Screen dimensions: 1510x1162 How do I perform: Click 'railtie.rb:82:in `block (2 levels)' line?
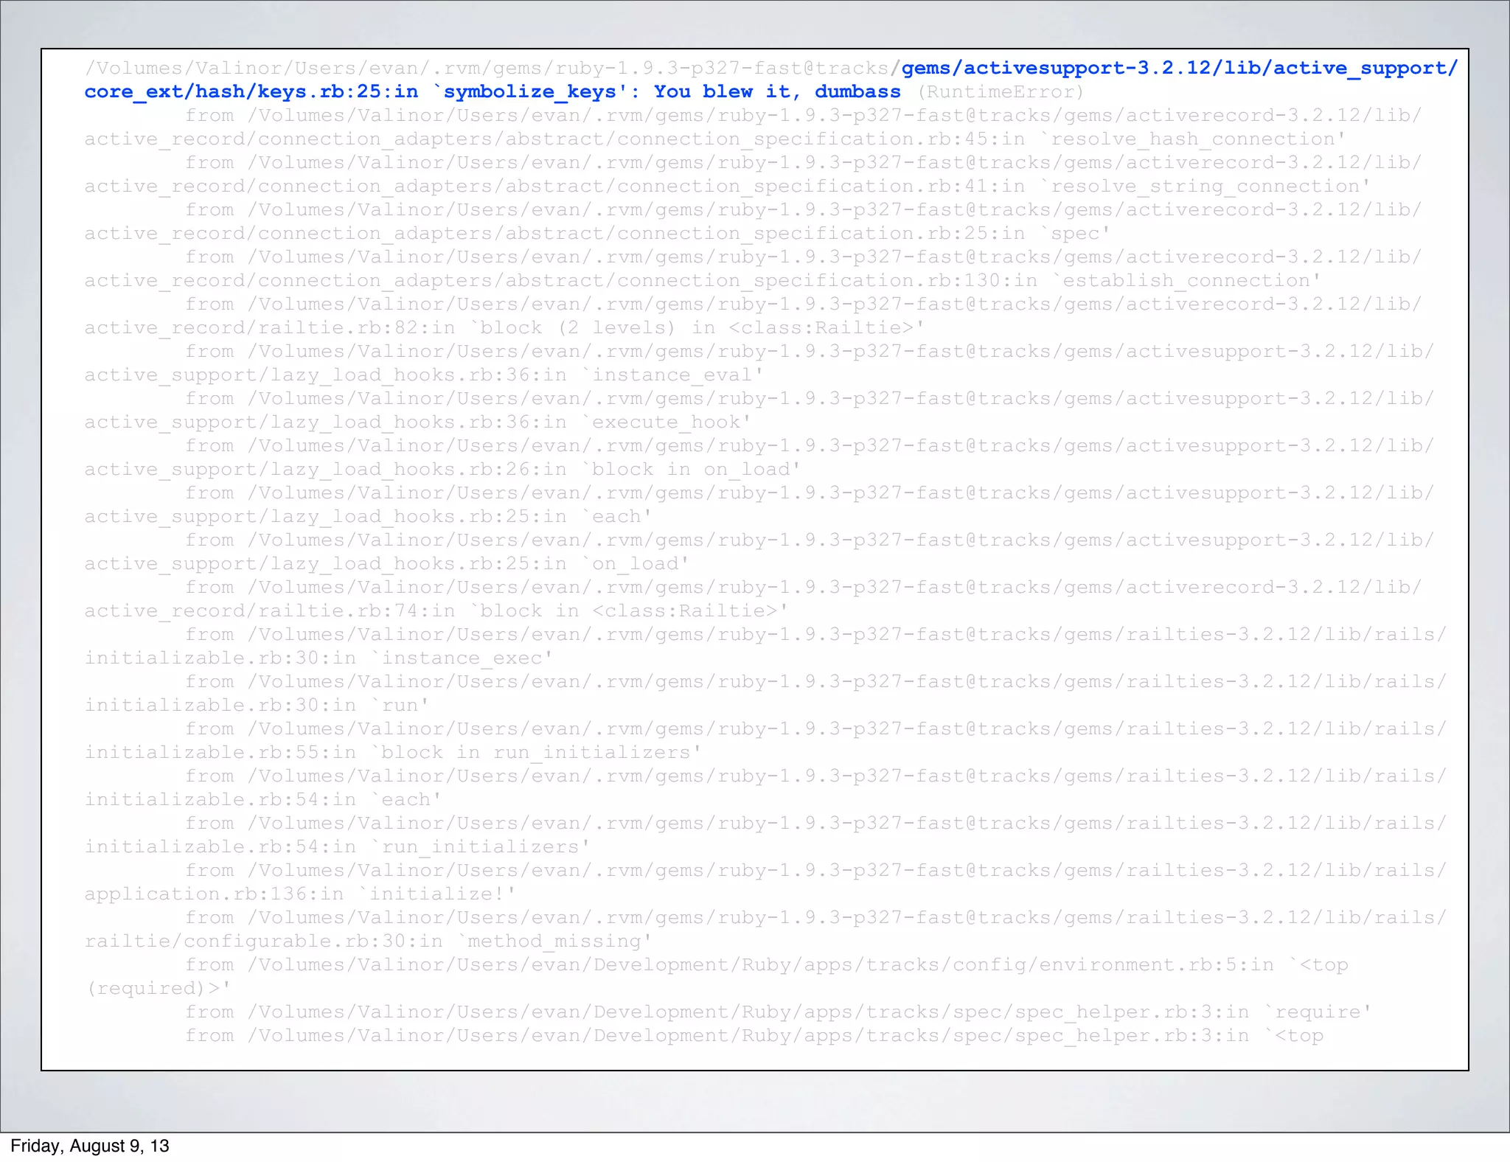tap(504, 327)
